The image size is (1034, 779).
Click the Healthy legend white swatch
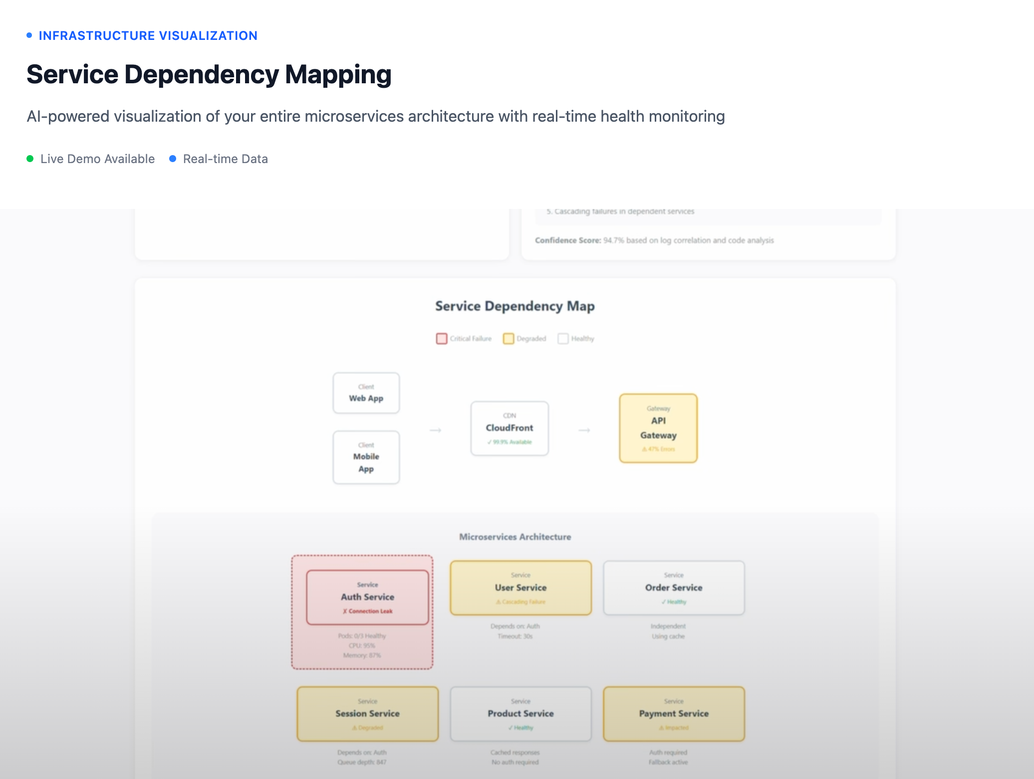click(x=563, y=339)
